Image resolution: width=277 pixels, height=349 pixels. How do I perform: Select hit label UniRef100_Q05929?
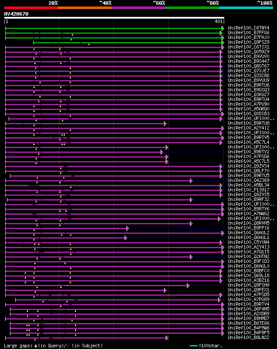(x=248, y=52)
